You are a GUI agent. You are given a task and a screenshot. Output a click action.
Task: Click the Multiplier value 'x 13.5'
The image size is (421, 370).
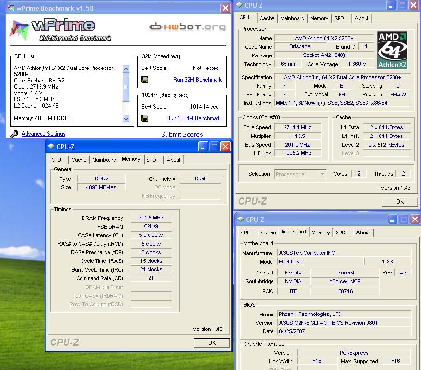coord(298,136)
